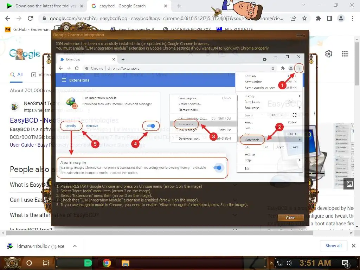Go back using Chrome back arrow
The image size is (360, 270).
pyautogui.click(x=8, y=18)
